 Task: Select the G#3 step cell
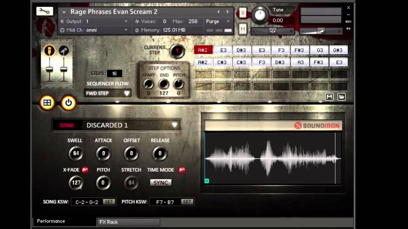pyautogui.click(x=338, y=50)
